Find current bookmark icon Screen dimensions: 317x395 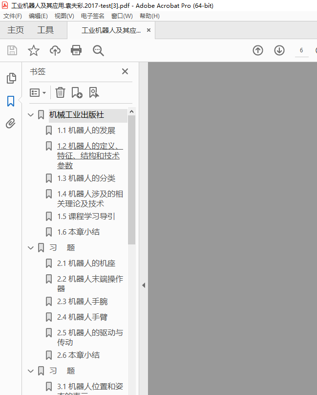pos(94,92)
